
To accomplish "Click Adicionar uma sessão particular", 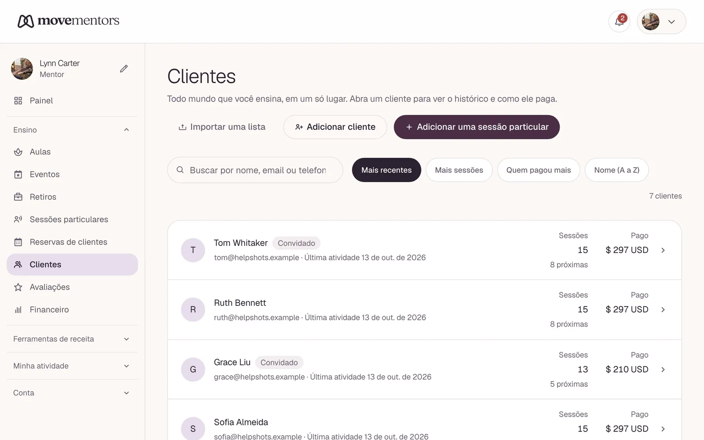I will click(477, 127).
